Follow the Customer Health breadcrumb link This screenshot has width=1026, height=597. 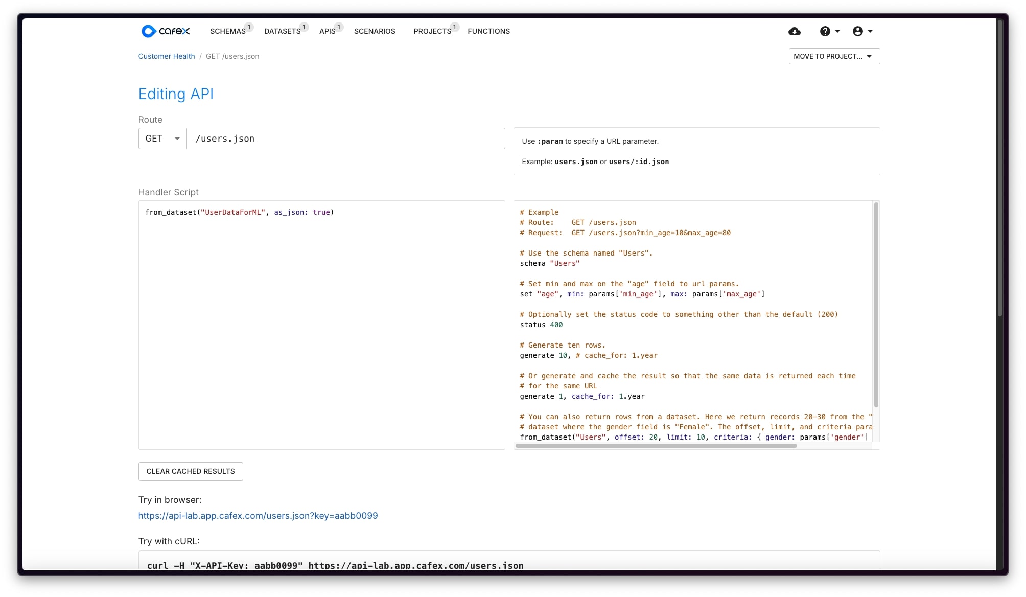[x=167, y=56]
